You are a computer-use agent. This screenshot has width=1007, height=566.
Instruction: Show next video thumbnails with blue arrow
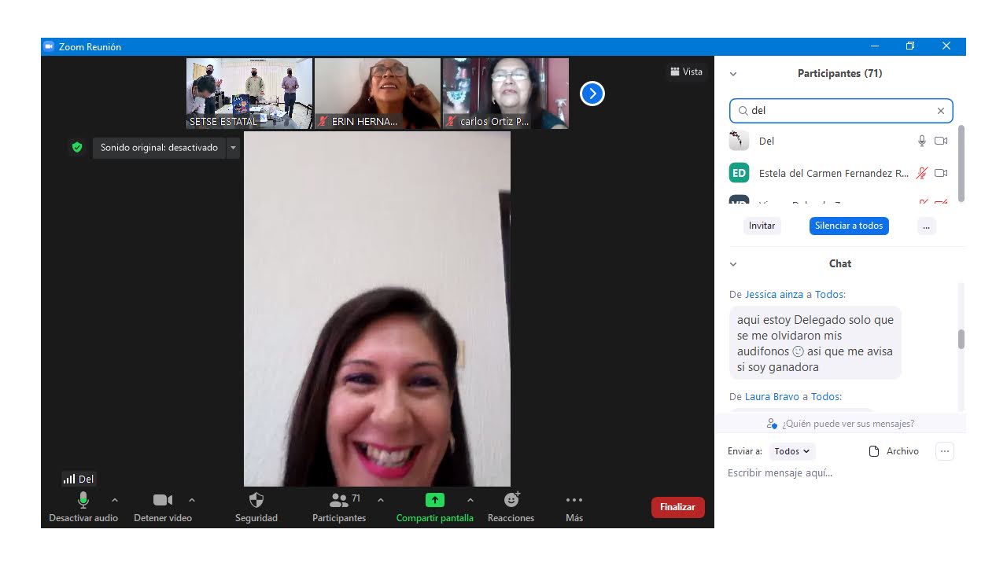click(x=592, y=94)
